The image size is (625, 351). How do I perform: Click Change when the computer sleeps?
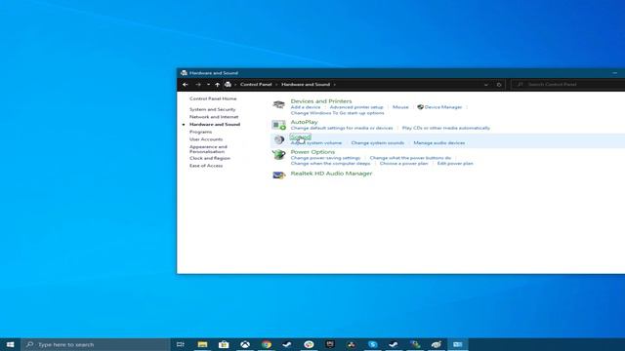pyautogui.click(x=330, y=164)
